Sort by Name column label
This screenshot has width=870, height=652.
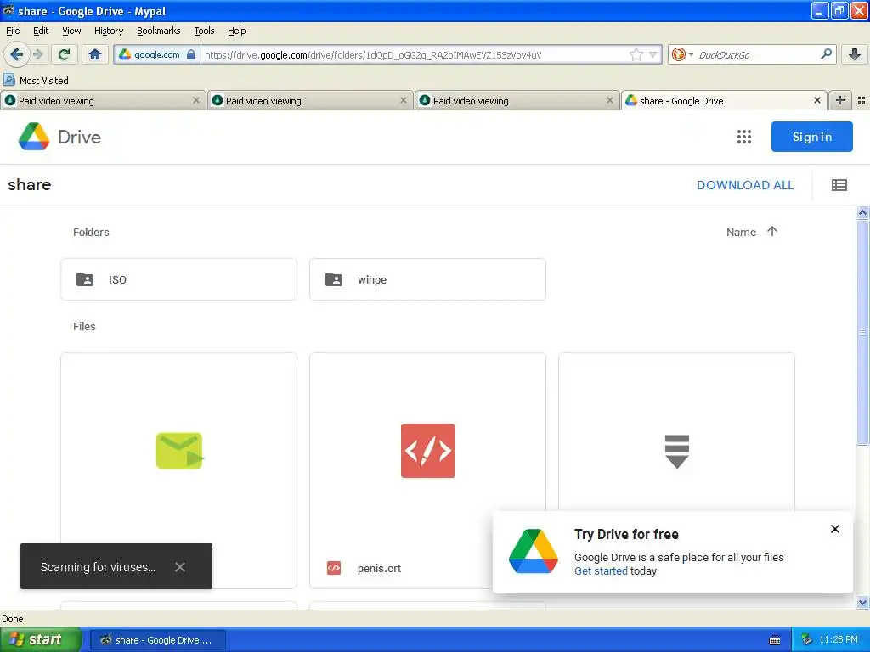741,233
